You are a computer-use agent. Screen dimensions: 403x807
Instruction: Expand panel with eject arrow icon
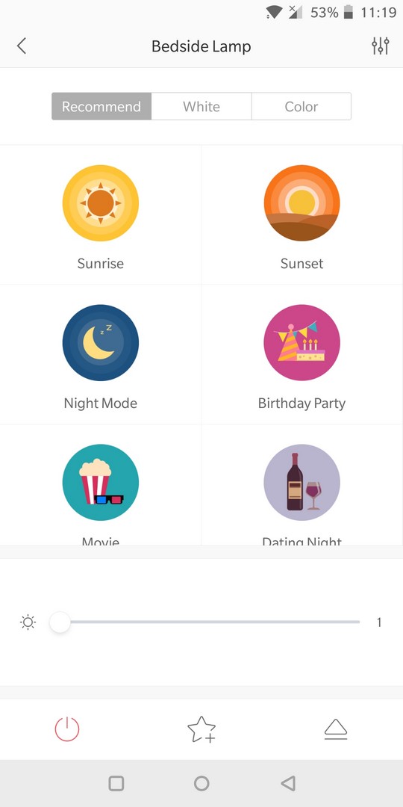pyautogui.click(x=336, y=729)
